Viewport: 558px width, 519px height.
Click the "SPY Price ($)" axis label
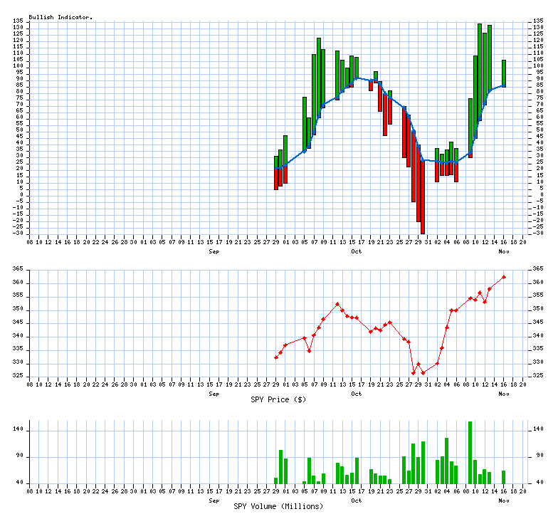278,399
